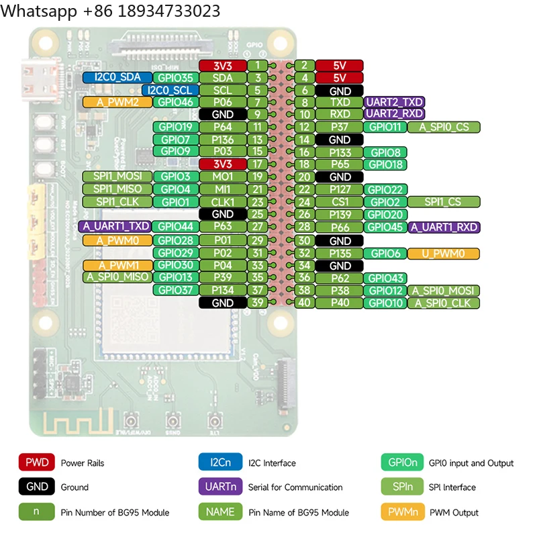Click the UART2_RXD purple label
The height and width of the screenshot is (537, 537).
point(394,113)
